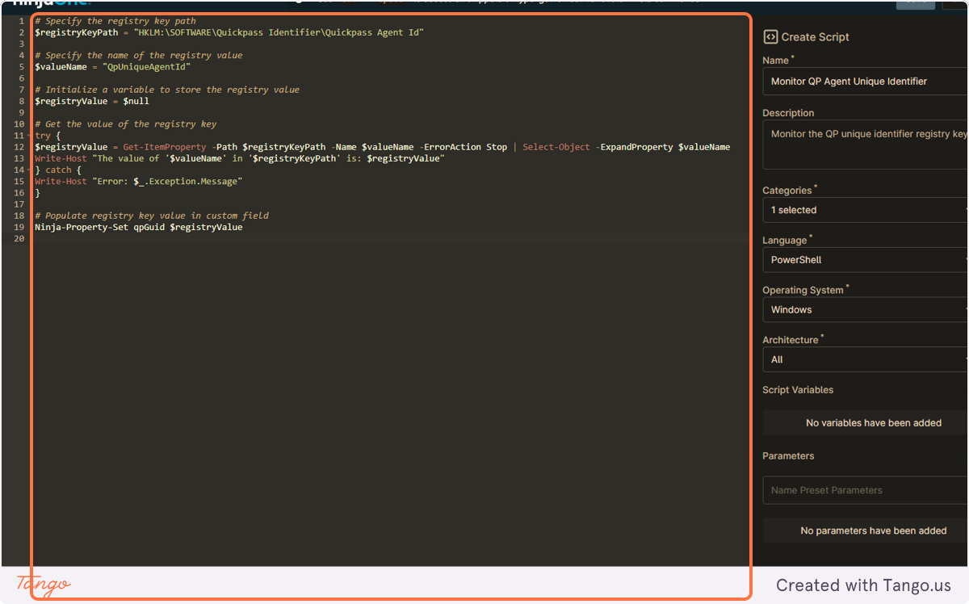Click the $valueName = "QpUniqueAgentId" line
This screenshot has width=969, height=604.
(112, 67)
